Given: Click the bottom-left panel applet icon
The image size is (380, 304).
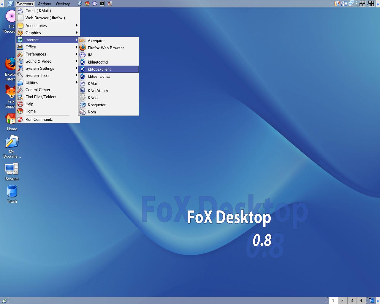Looking at the screenshot, I should (x=4, y=301).
